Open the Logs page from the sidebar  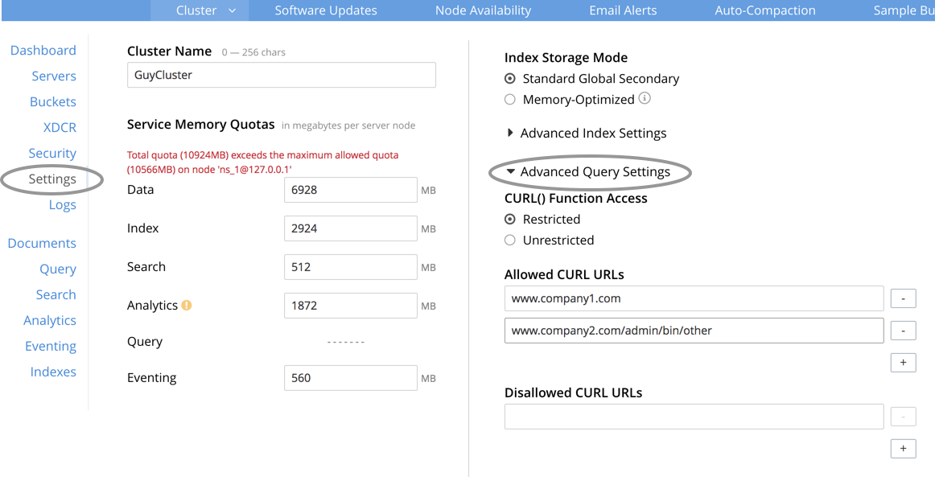[x=62, y=204]
